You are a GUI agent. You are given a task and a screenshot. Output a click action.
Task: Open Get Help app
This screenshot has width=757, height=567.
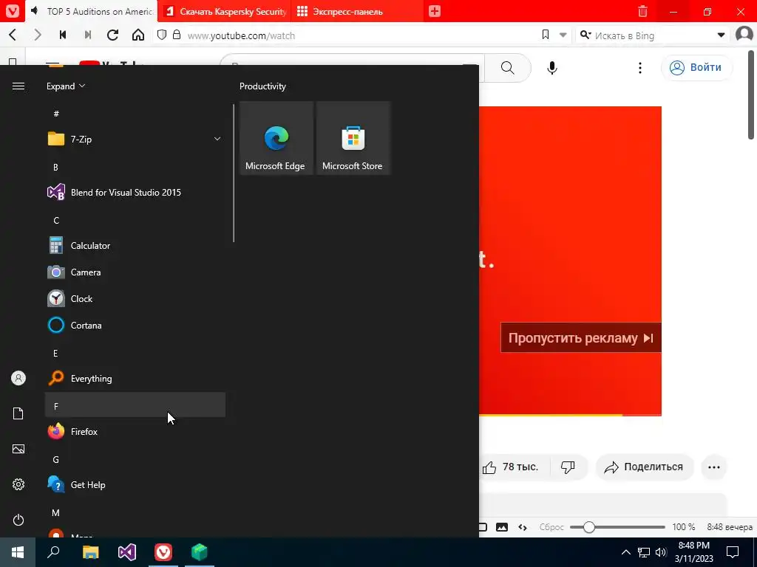(x=135, y=484)
